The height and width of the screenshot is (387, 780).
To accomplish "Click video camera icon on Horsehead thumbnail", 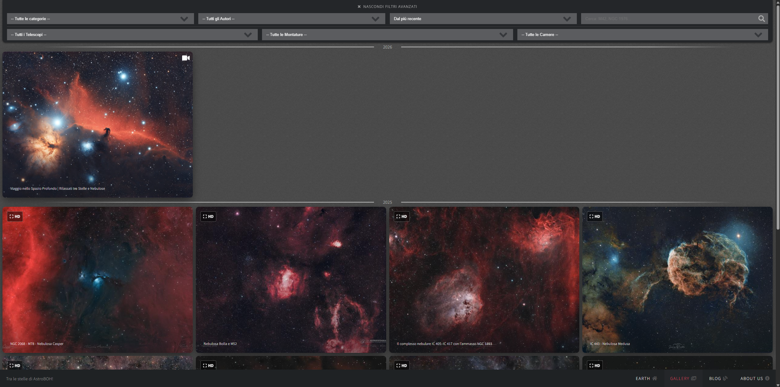I will coord(186,58).
